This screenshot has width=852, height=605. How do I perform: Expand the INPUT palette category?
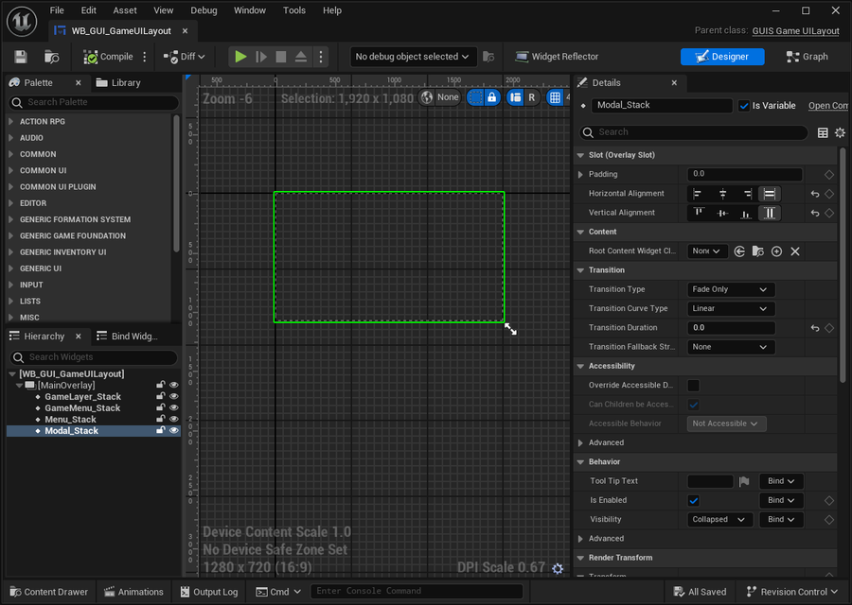pos(10,285)
